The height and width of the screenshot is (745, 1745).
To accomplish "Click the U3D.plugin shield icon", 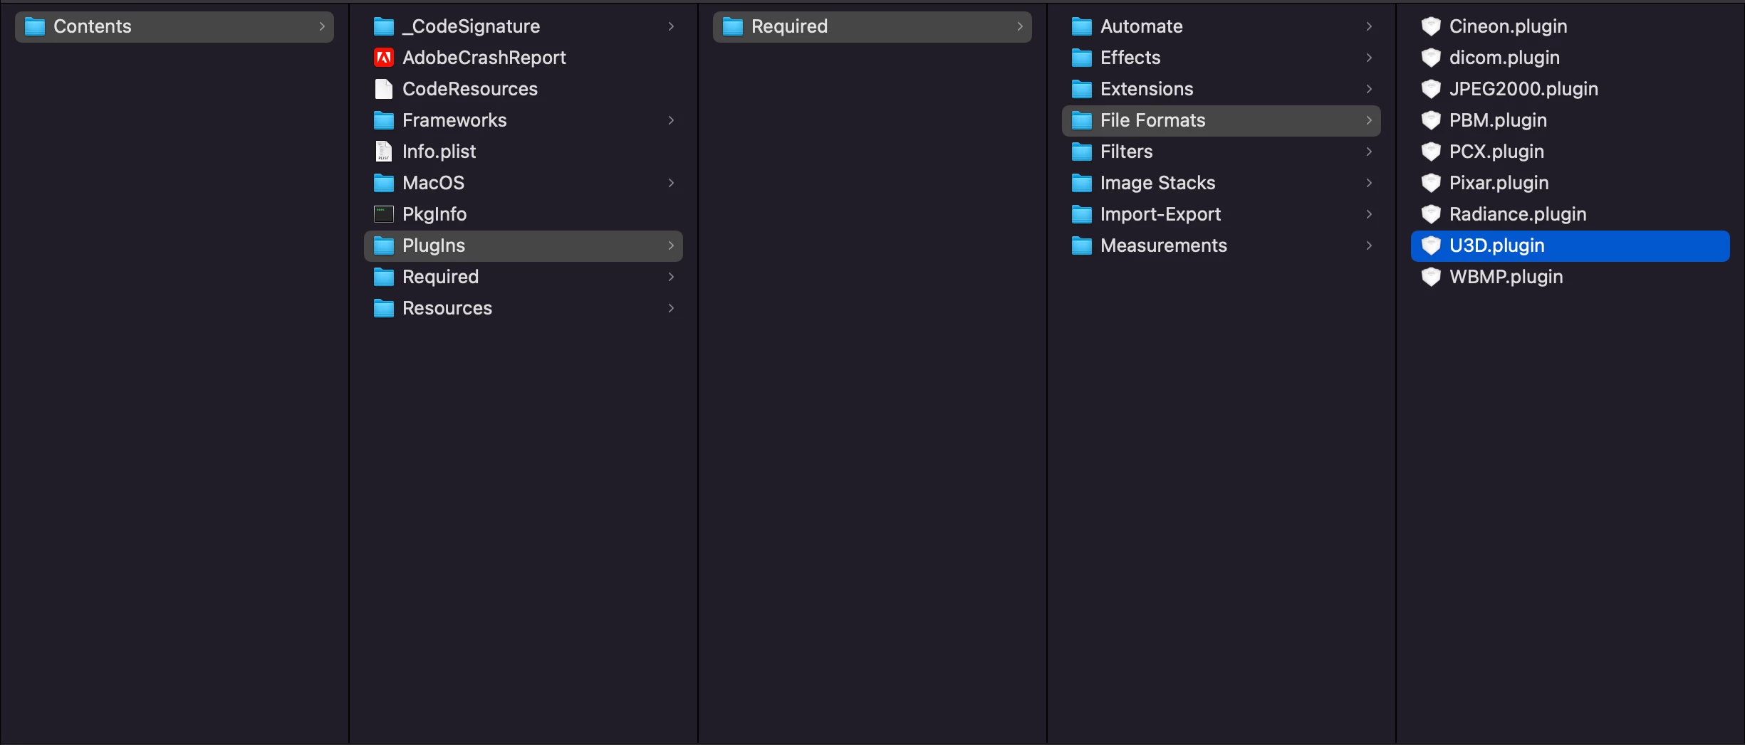I will pyautogui.click(x=1431, y=245).
